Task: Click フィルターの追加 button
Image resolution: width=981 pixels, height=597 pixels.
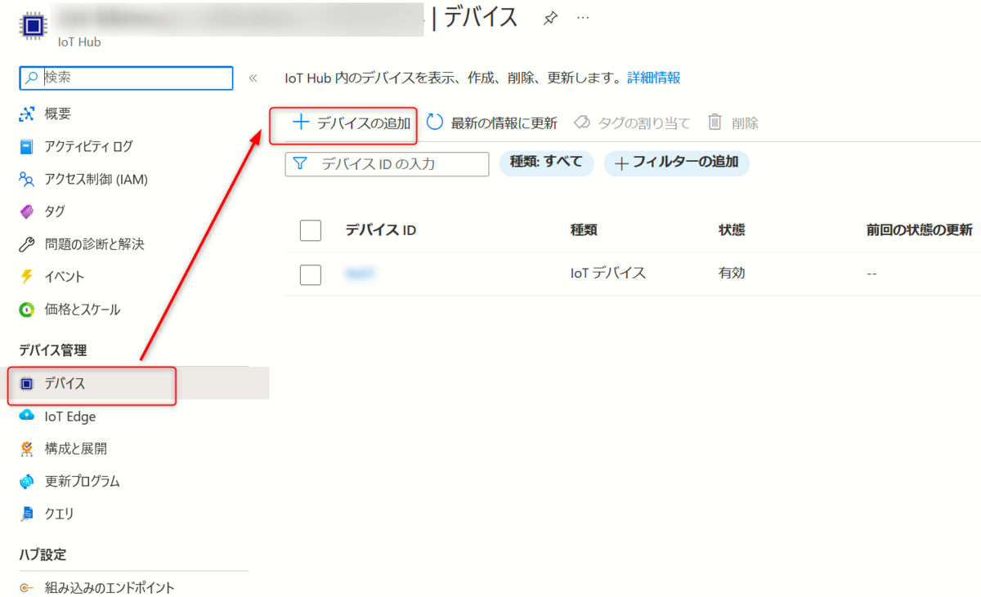Action: (x=677, y=163)
